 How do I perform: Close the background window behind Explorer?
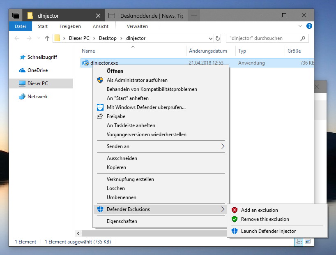pyautogui.click(x=317, y=87)
